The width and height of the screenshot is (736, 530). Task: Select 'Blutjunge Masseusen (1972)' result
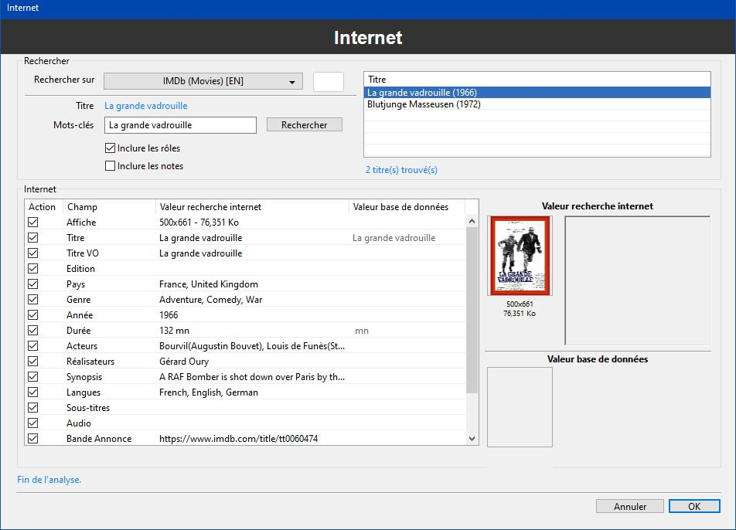click(x=537, y=104)
